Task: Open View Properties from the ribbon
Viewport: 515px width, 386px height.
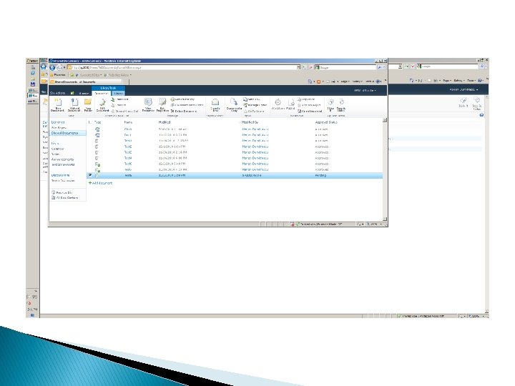Action: pos(148,105)
